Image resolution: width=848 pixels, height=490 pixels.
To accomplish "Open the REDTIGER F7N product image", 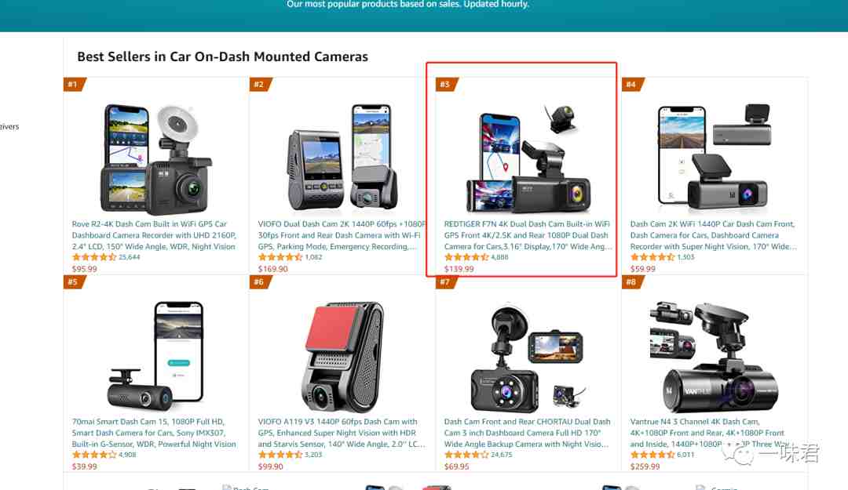I will (x=528, y=159).
